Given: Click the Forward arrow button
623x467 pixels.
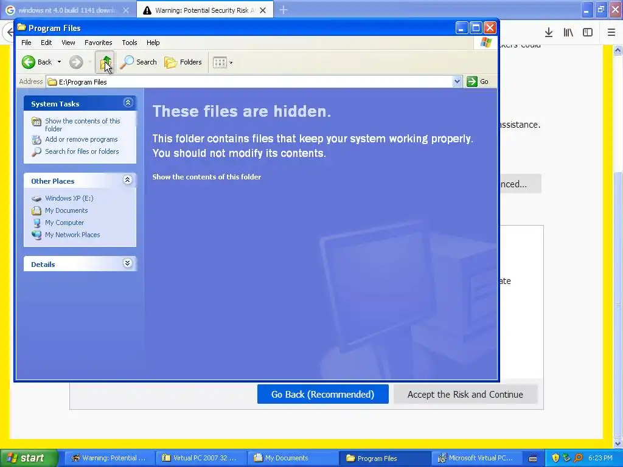Looking at the screenshot, I should tap(76, 62).
